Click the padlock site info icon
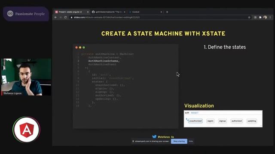 click(x=72, y=17)
